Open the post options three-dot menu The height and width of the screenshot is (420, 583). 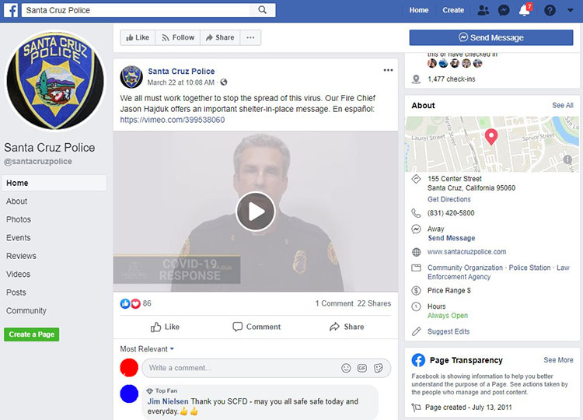click(x=388, y=70)
